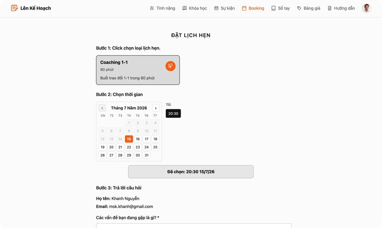The height and width of the screenshot is (228, 382).
Task: Click the orange cursor icon on Coaching card
Action: click(171, 66)
